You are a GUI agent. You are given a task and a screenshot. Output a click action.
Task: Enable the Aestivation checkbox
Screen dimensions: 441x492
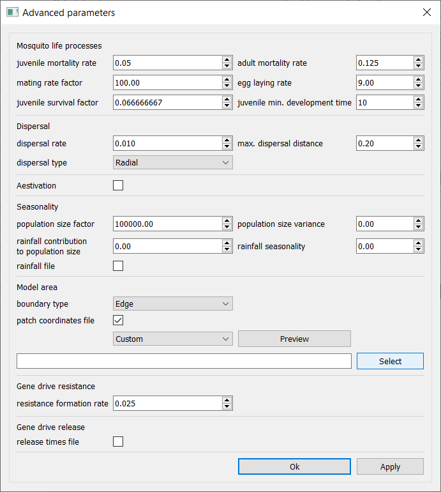tap(118, 186)
